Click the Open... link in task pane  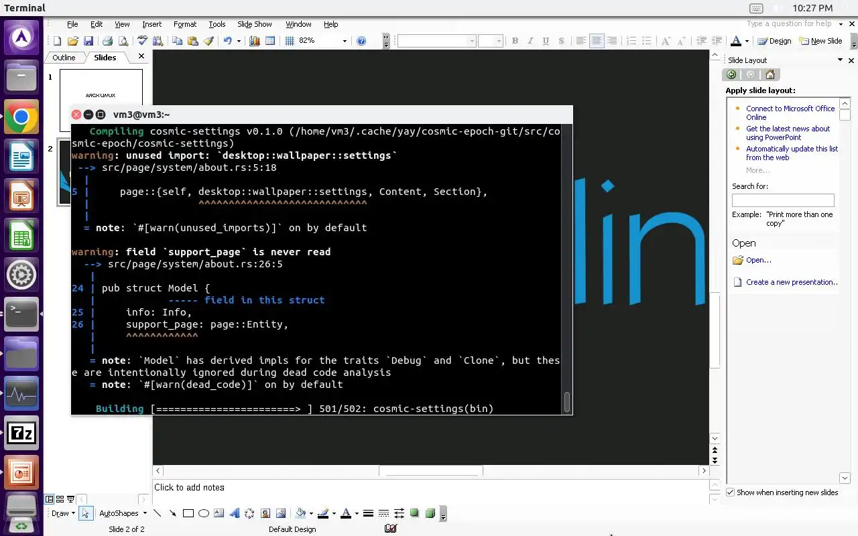[759, 260]
